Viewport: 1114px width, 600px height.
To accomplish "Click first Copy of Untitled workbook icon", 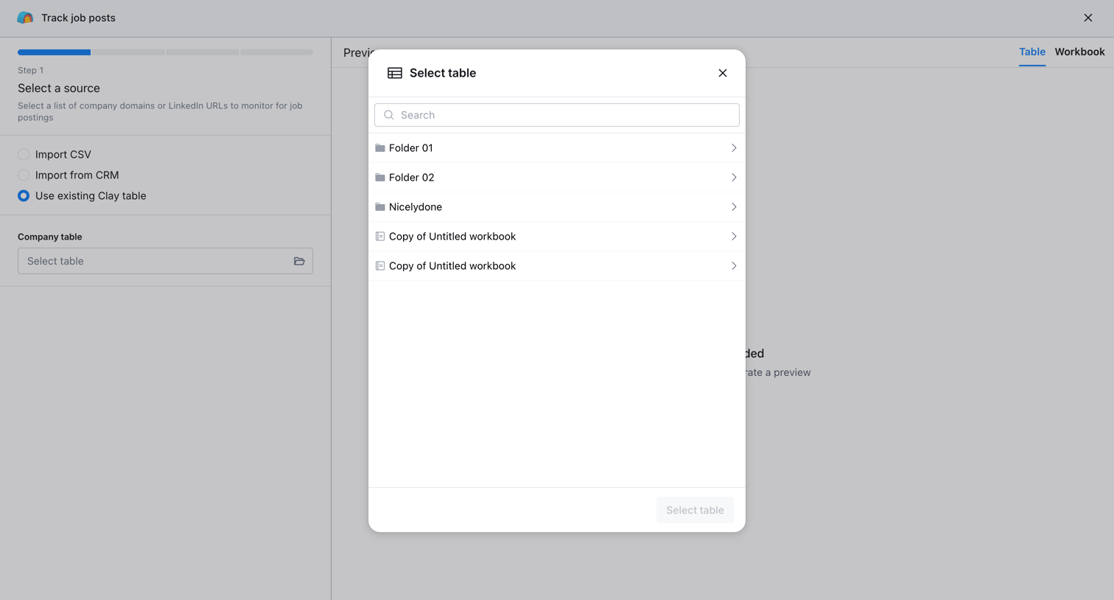I will [x=380, y=237].
